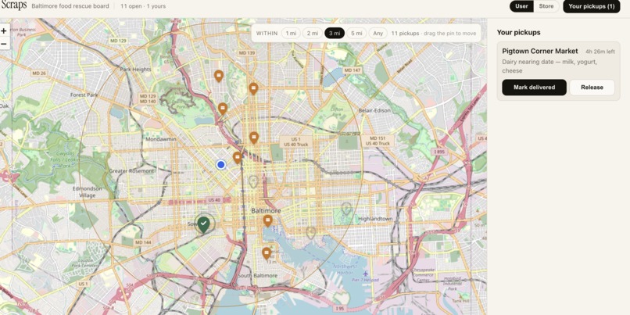Select the green checkmark claimed pickup pin
Image resolution: width=630 pixels, height=315 pixels.
coord(204,224)
